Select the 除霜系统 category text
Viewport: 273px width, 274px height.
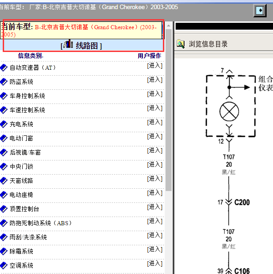point(21,252)
